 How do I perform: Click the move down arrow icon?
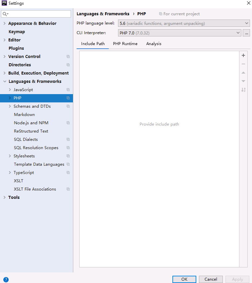click(x=243, y=81)
